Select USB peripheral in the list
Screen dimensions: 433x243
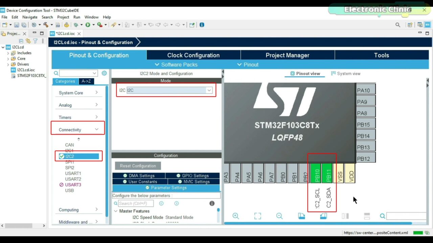69,190
